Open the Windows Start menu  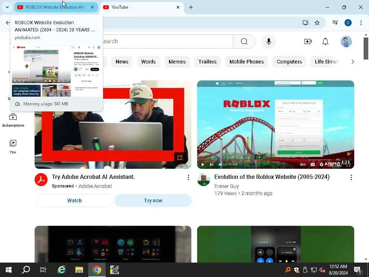[9, 270]
